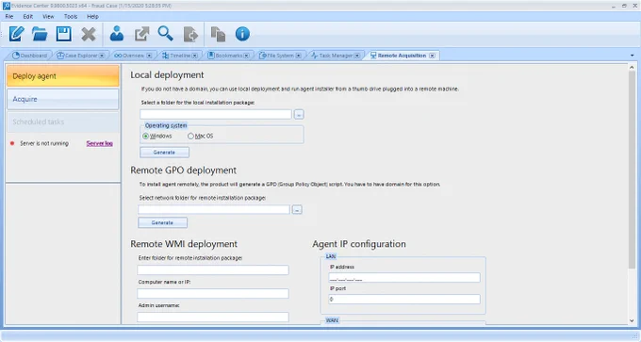Screen dimensions: 641x342
Task: Open the View menu
Action: click(48, 16)
